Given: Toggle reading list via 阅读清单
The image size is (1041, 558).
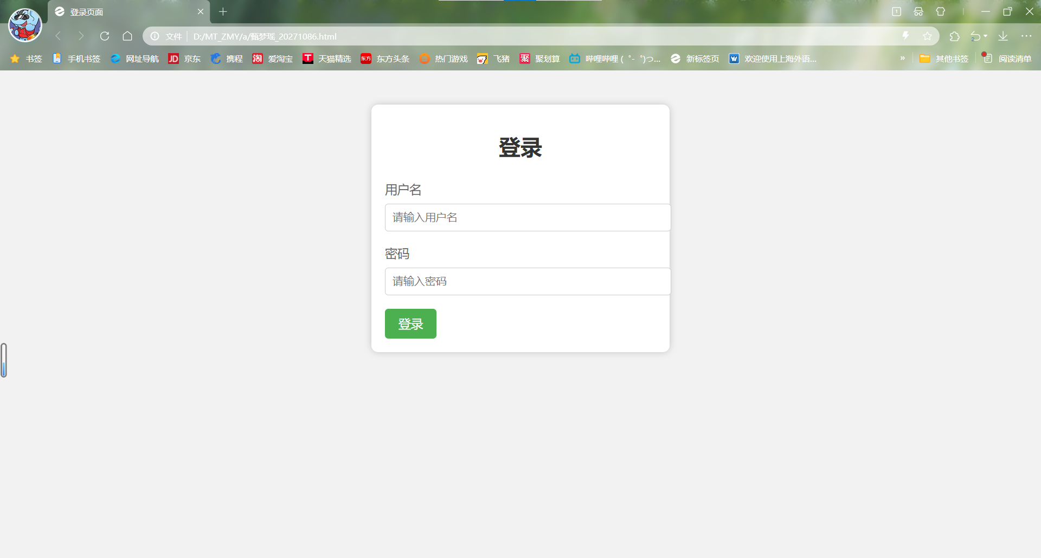Looking at the screenshot, I should (1007, 59).
